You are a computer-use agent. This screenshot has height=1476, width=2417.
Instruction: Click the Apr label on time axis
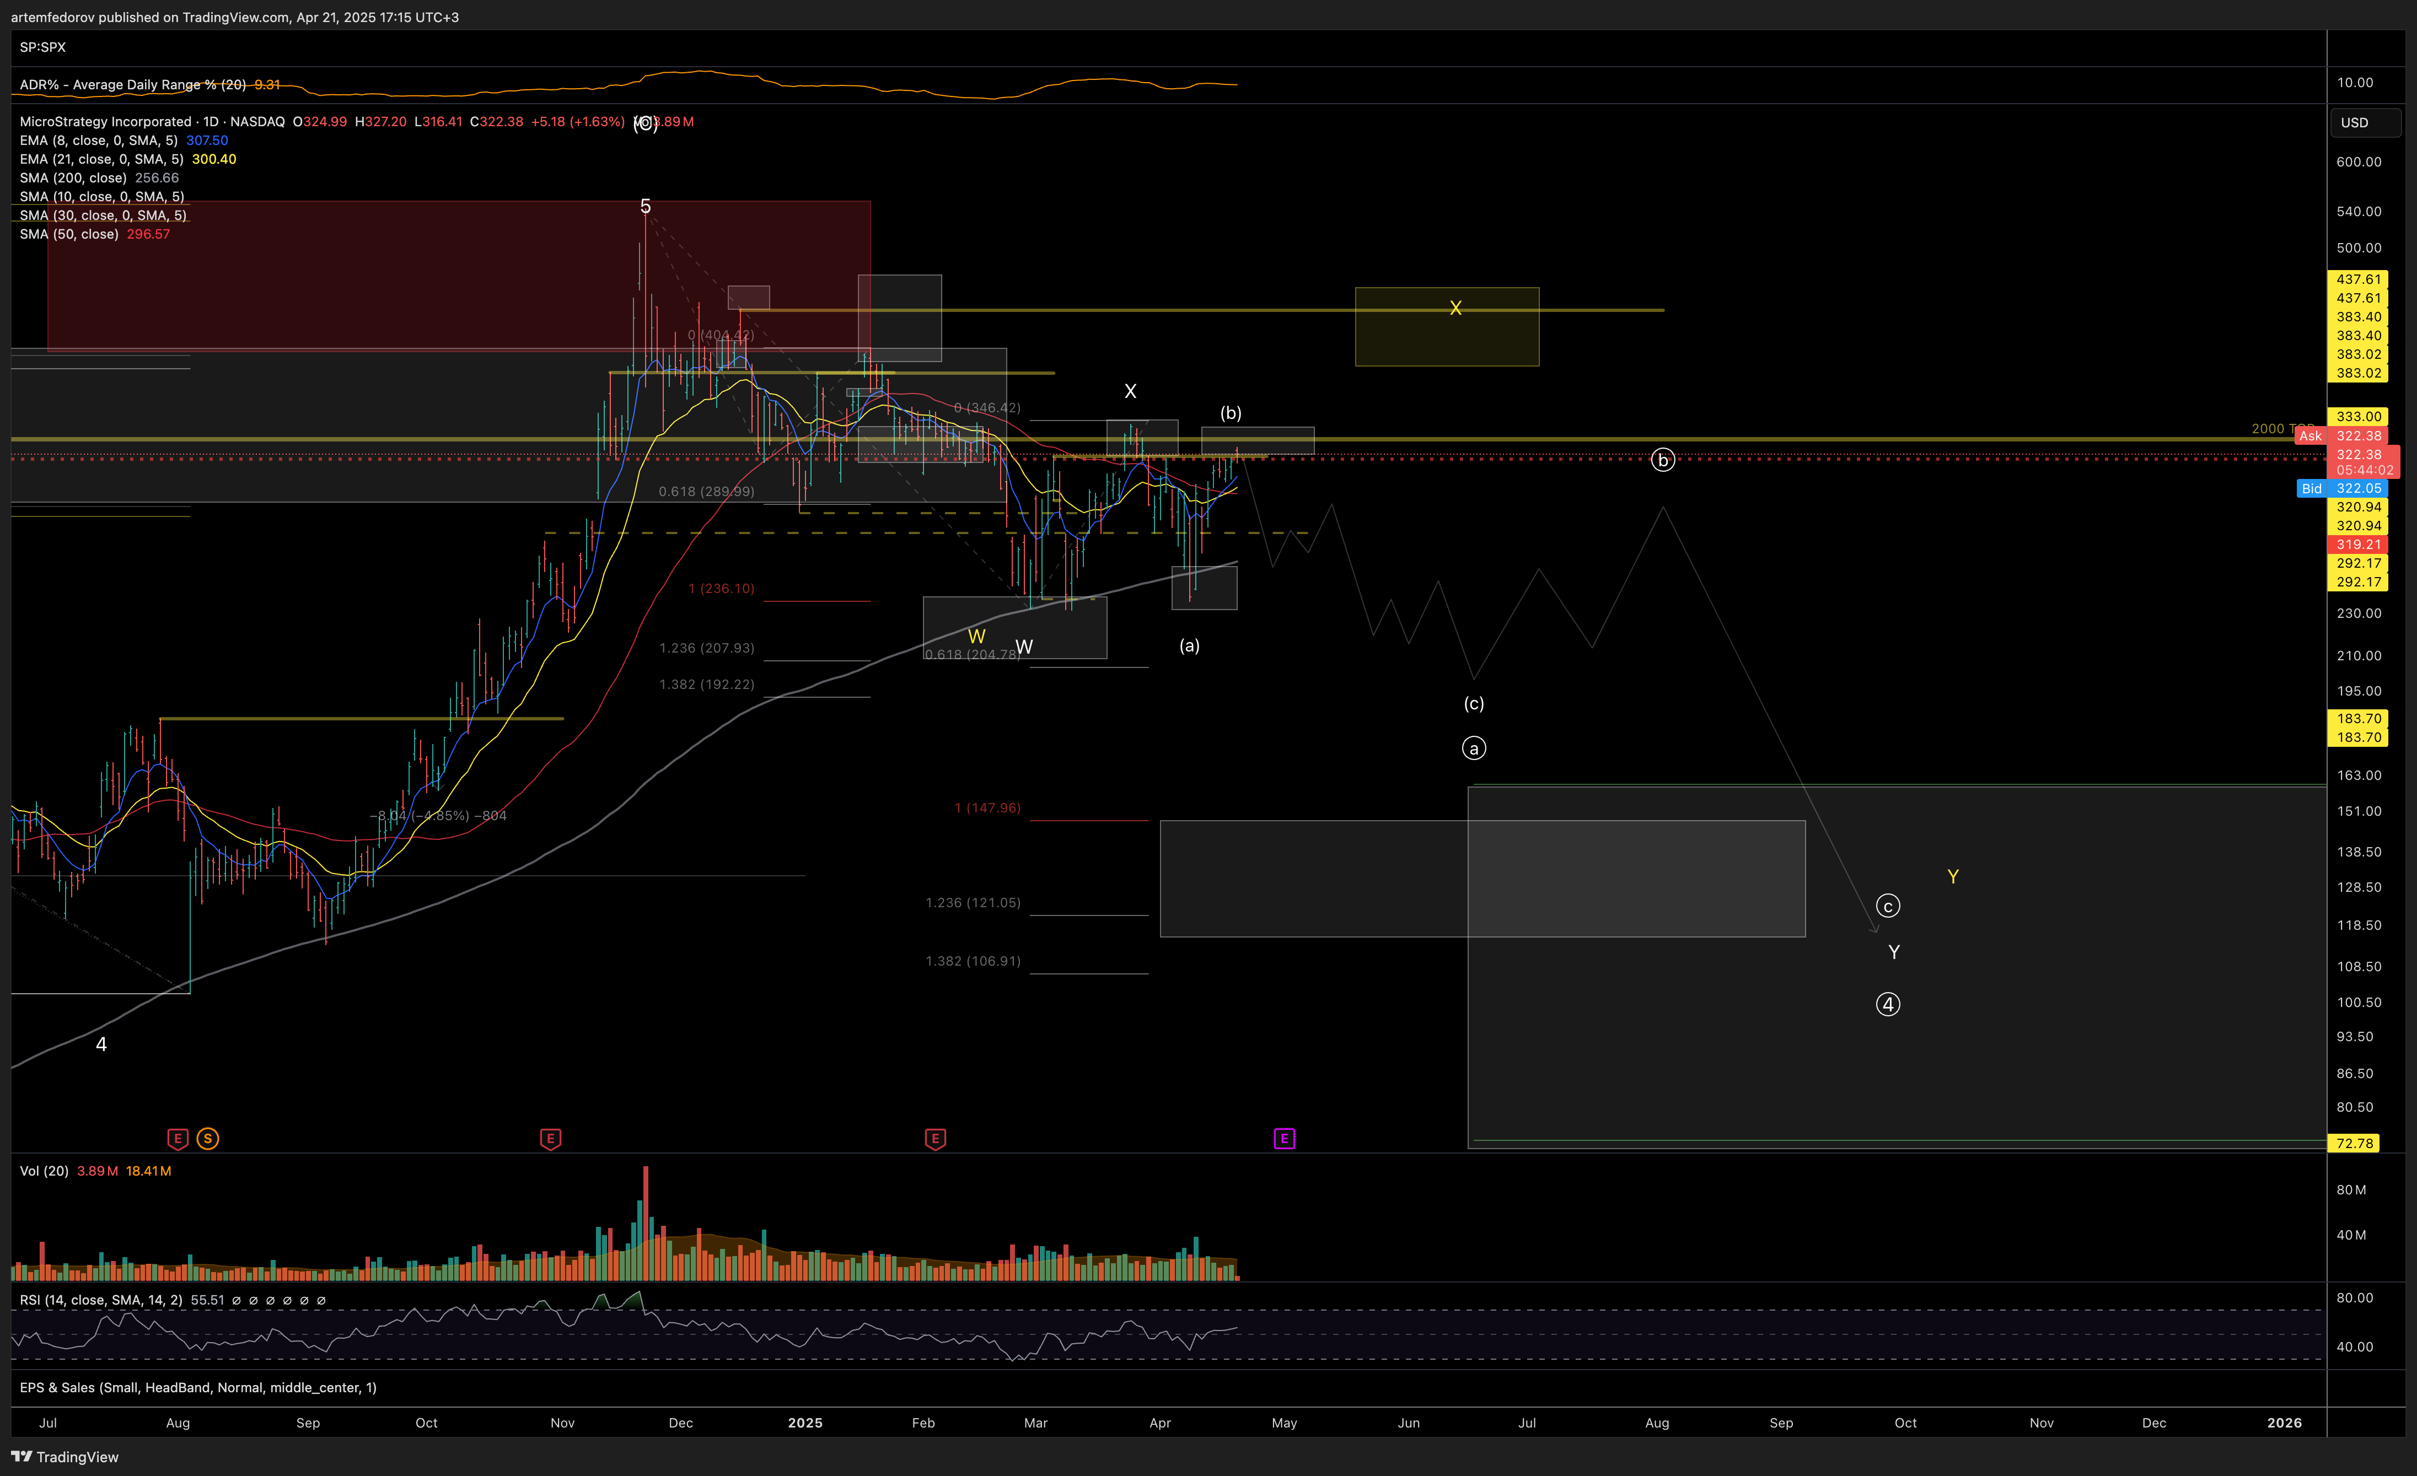1159,1423
